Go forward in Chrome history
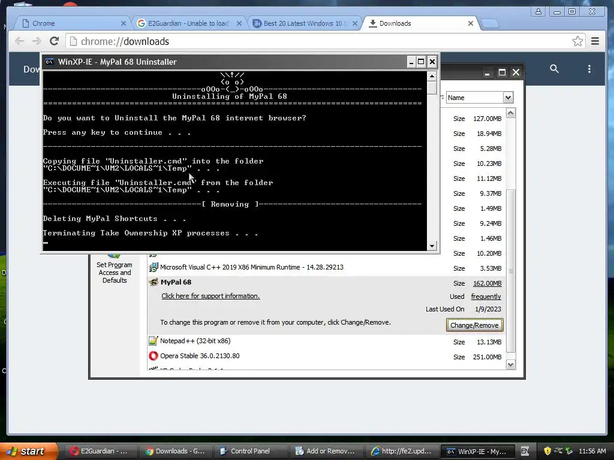The image size is (614, 460). point(37,41)
